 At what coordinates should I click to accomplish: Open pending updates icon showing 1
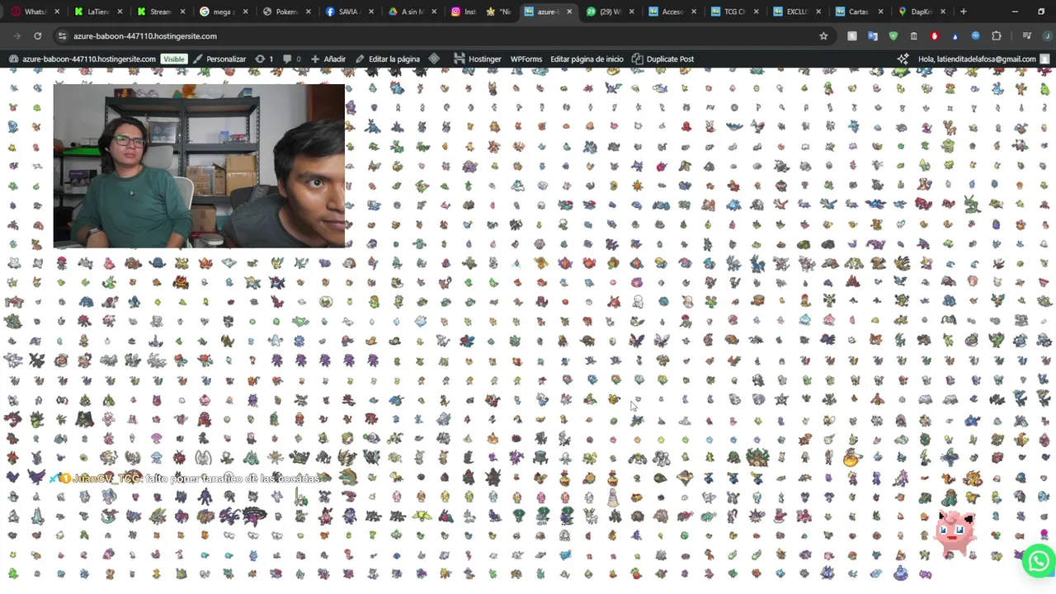pyautogui.click(x=264, y=59)
